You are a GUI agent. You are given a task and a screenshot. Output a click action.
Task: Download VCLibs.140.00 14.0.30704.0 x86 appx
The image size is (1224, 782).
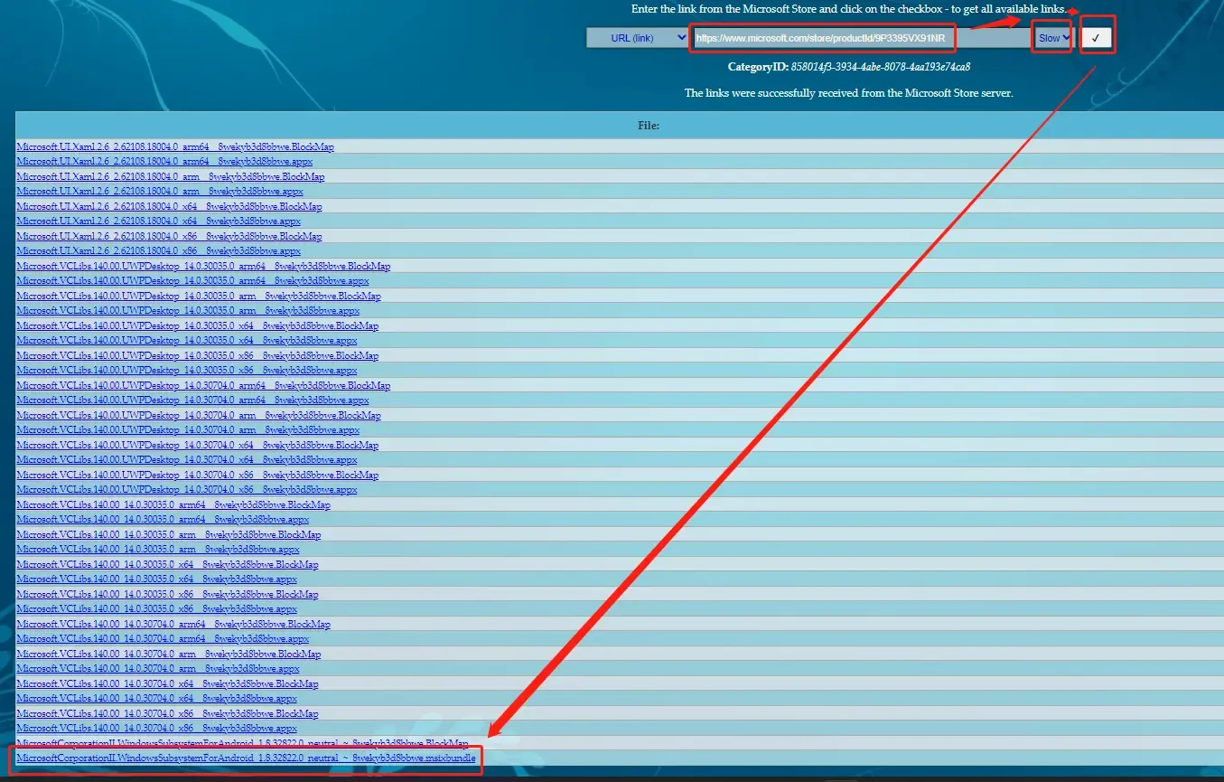pos(156,728)
